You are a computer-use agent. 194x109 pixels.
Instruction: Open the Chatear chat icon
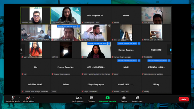pyautogui.click(x=91, y=98)
